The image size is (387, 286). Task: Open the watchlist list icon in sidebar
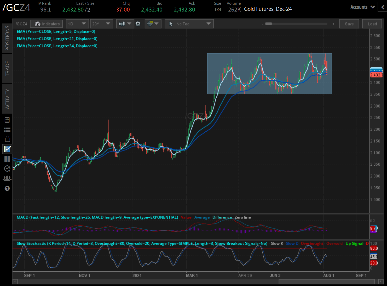point(7,129)
